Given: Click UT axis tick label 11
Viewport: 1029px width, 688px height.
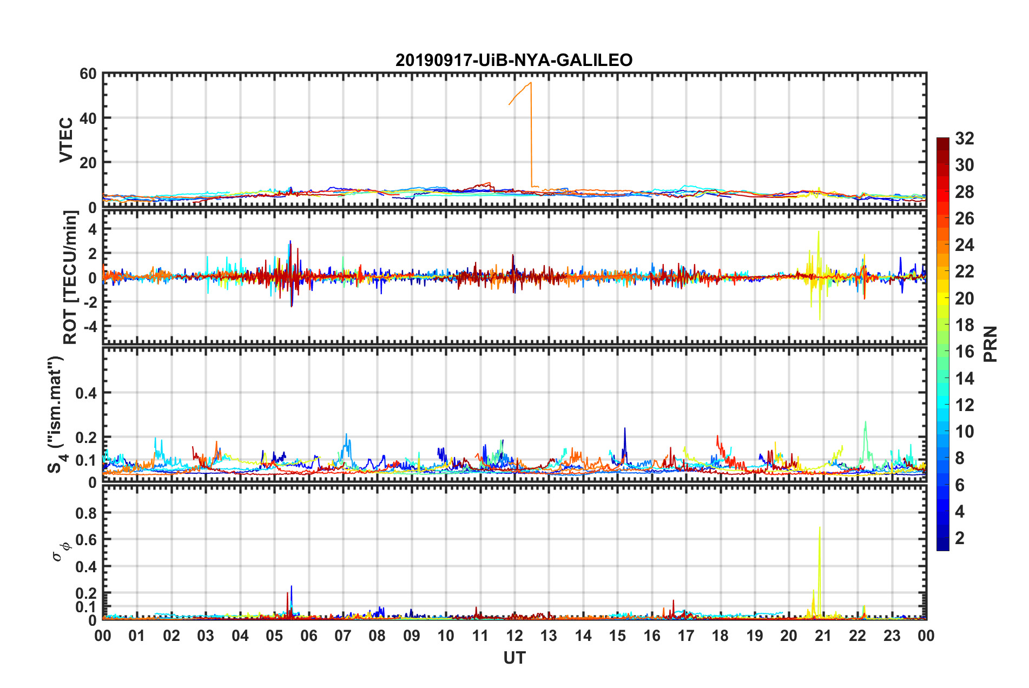Looking at the screenshot, I should [480, 636].
